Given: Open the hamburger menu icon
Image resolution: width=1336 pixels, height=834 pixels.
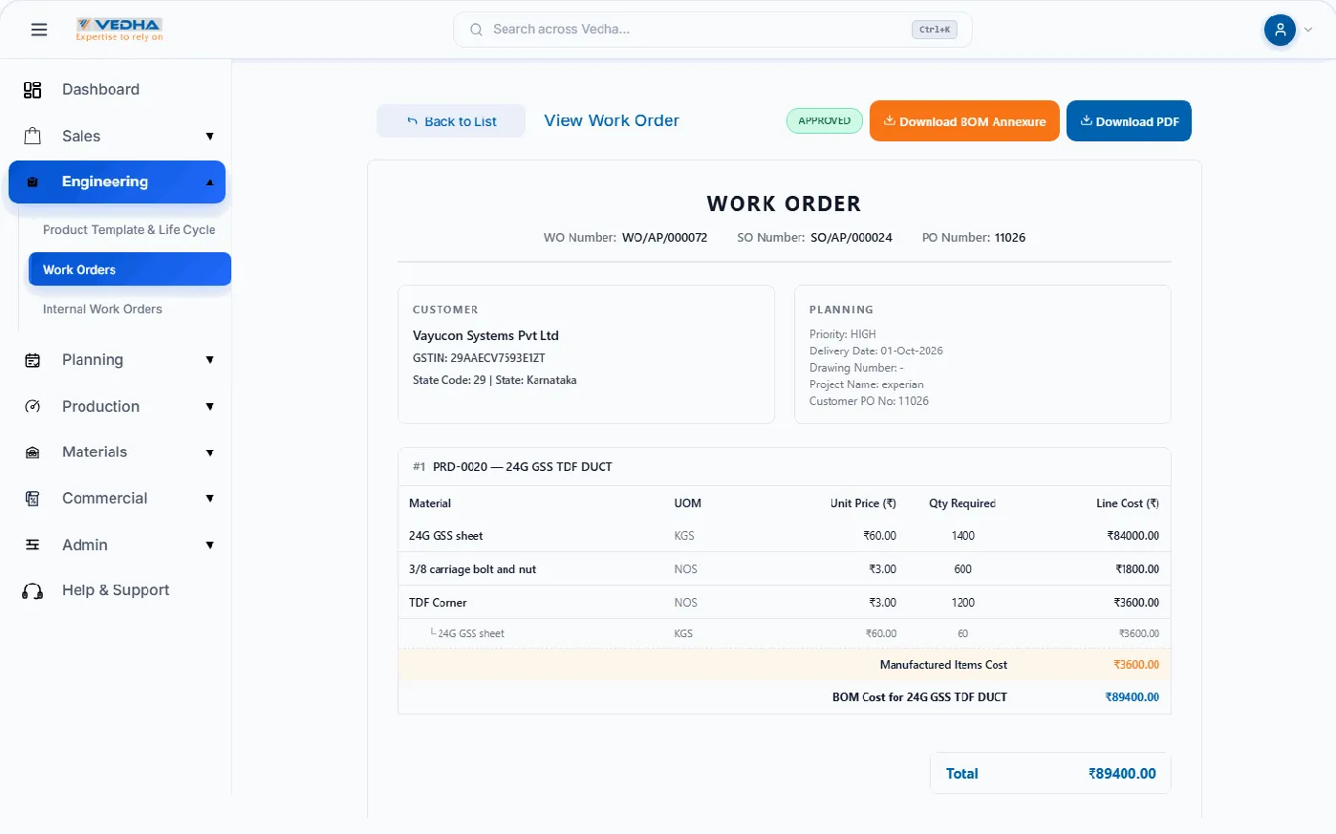Looking at the screenshot, I should point(39,30).
